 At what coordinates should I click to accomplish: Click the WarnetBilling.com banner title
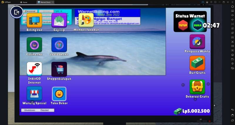click(99, 11)
